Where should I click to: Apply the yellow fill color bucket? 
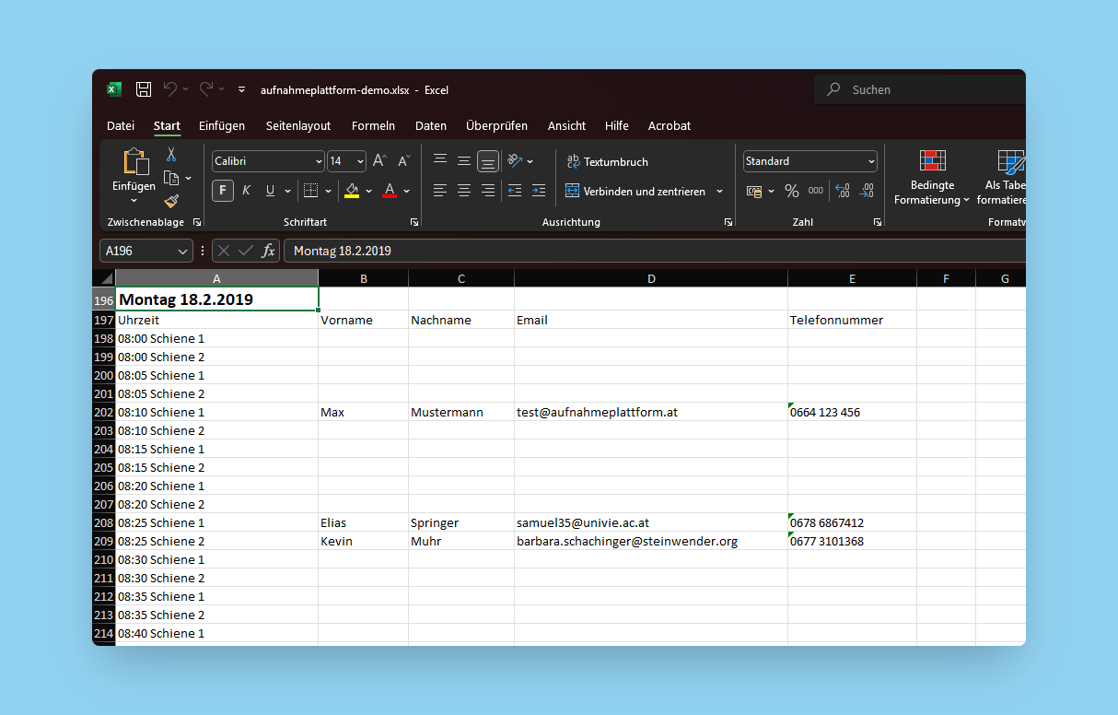click(x=352, y=191)
